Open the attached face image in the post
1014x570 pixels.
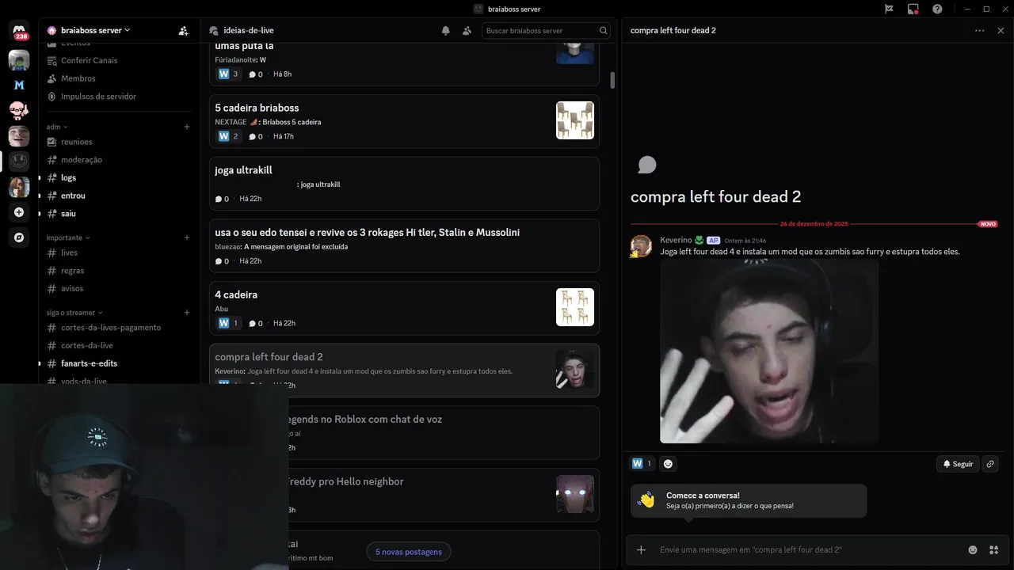point(769,351)
